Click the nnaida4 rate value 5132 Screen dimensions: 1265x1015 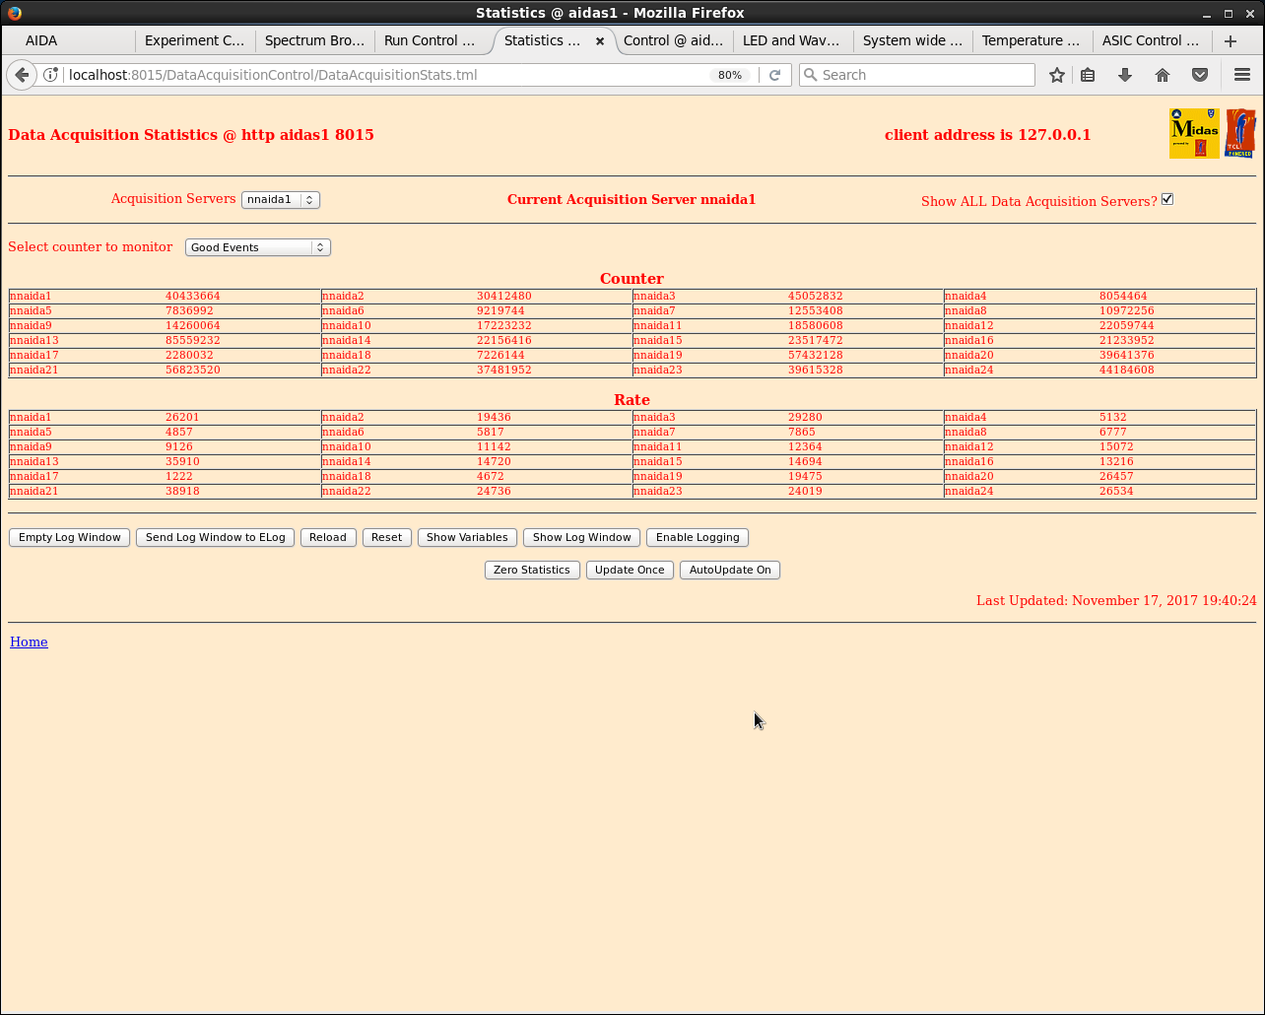1113,417
